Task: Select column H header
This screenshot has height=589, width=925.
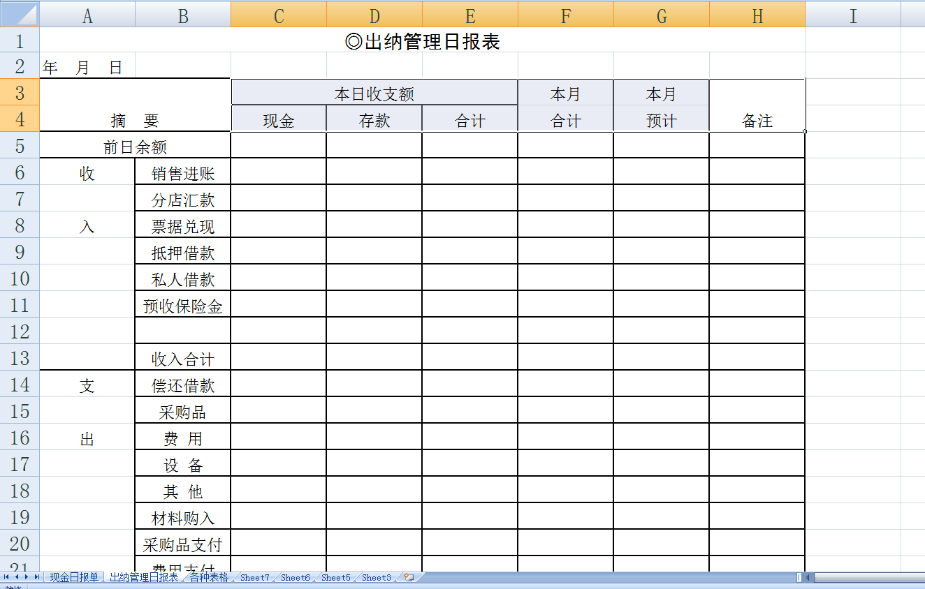Action: (757, 13)
